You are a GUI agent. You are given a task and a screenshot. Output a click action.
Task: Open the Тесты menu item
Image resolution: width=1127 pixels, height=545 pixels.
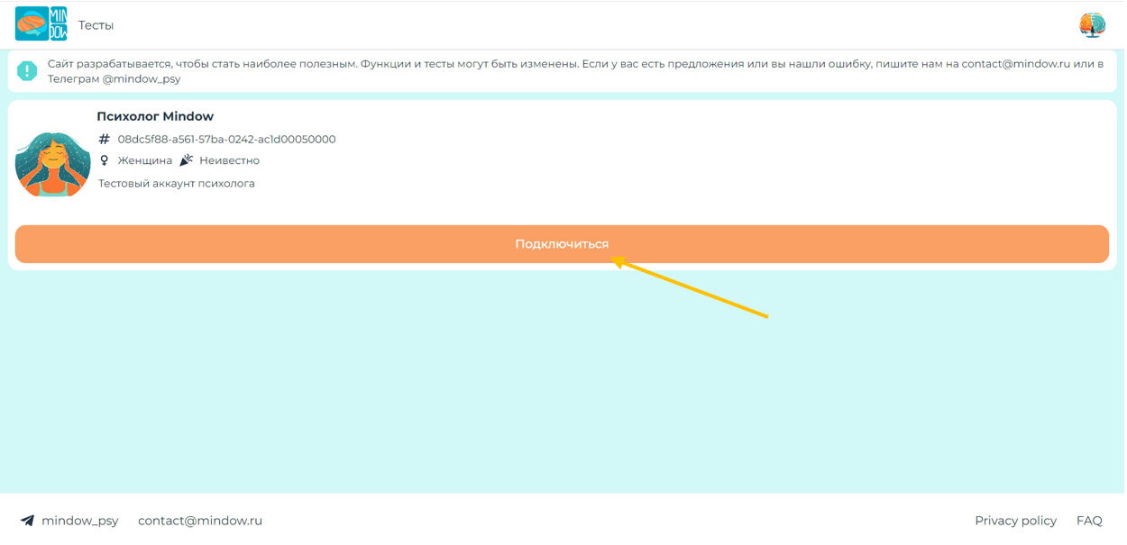click(x=96, y=25)
